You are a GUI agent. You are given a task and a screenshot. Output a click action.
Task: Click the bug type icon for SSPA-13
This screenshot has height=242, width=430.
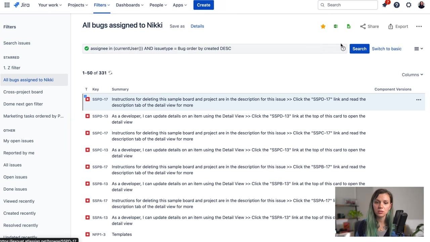click(x=87, y=217)
